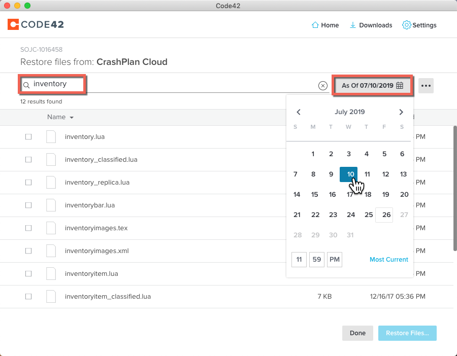Pick July 22 in the calendar

315,215
